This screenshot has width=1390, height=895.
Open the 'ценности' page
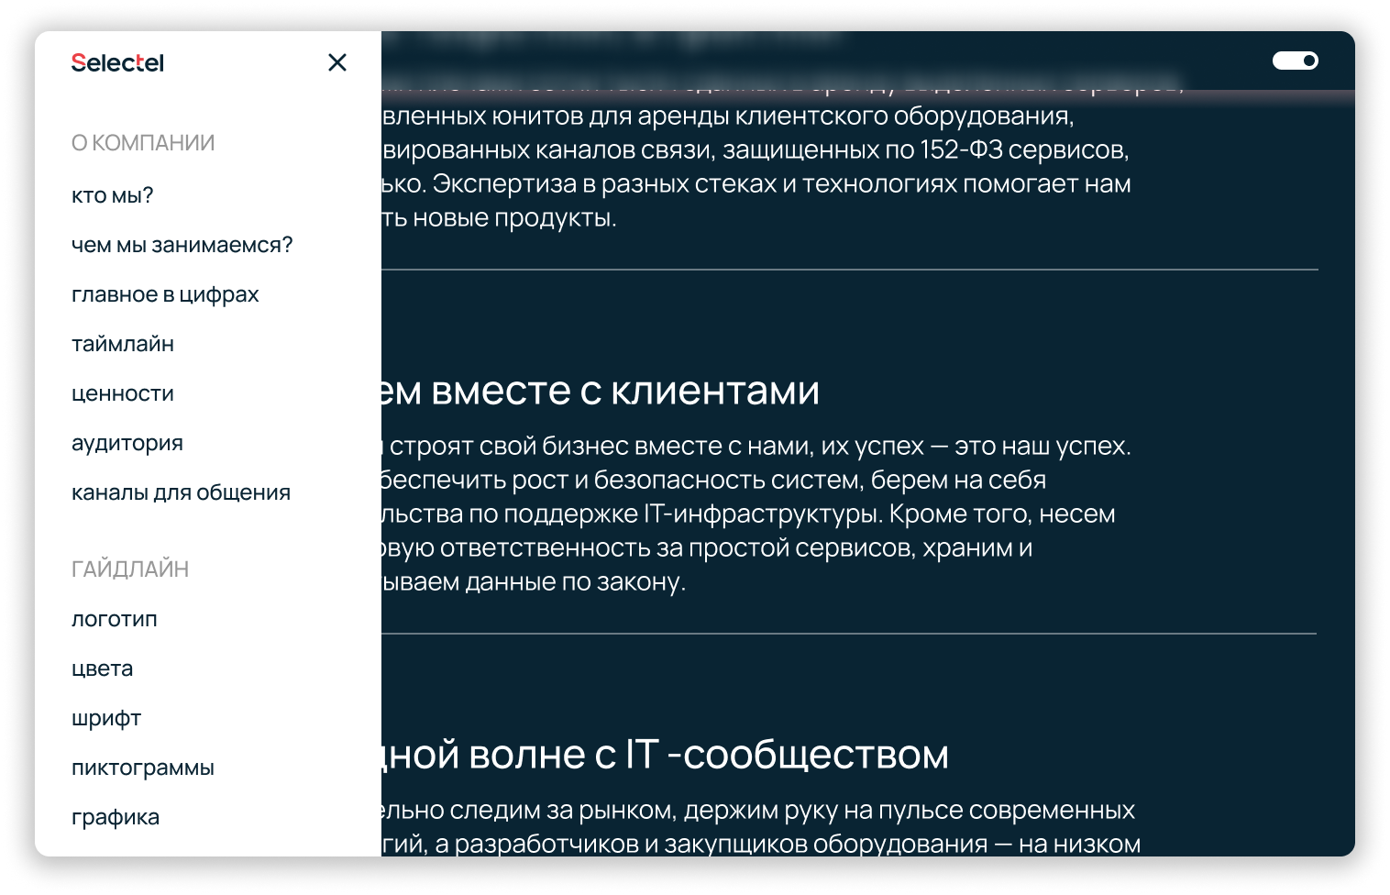click(x=123, y=392)
